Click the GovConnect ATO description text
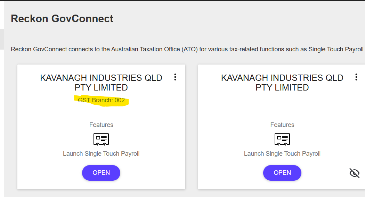 point(187,49)
